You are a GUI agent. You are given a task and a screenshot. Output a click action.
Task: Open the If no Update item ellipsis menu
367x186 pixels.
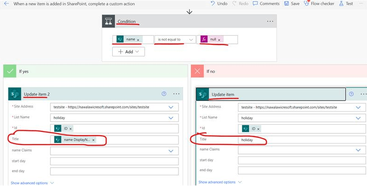click(x=364, y=94)
